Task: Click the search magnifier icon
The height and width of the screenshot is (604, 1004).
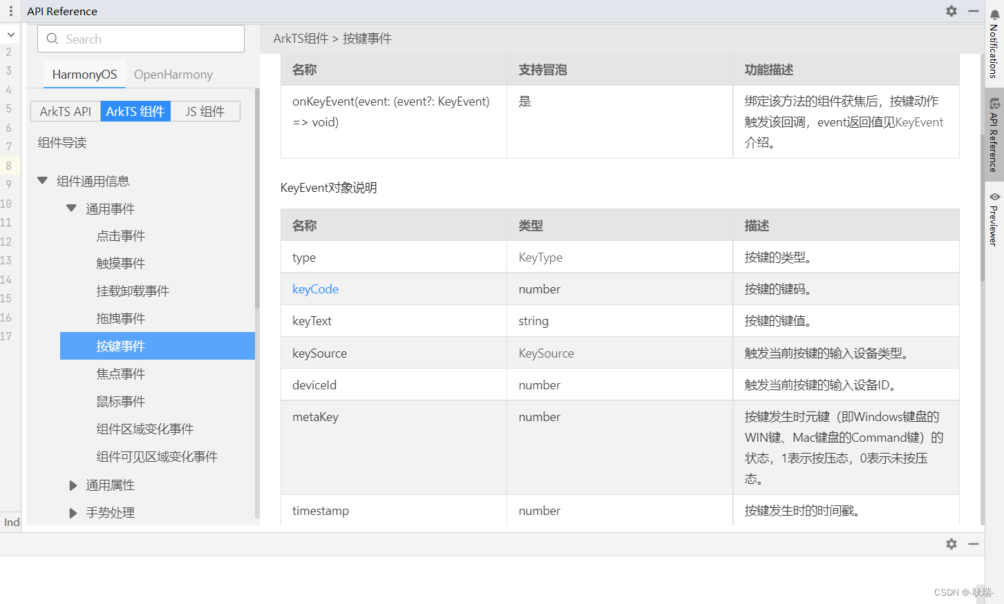Action: pyautogui.click(x=53, y=39)
